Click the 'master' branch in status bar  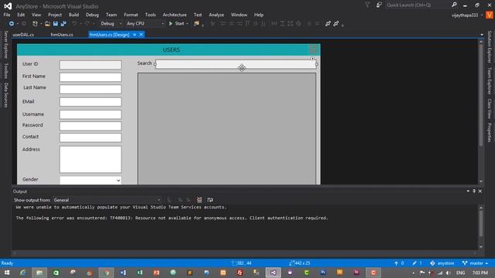click(476, 263)
